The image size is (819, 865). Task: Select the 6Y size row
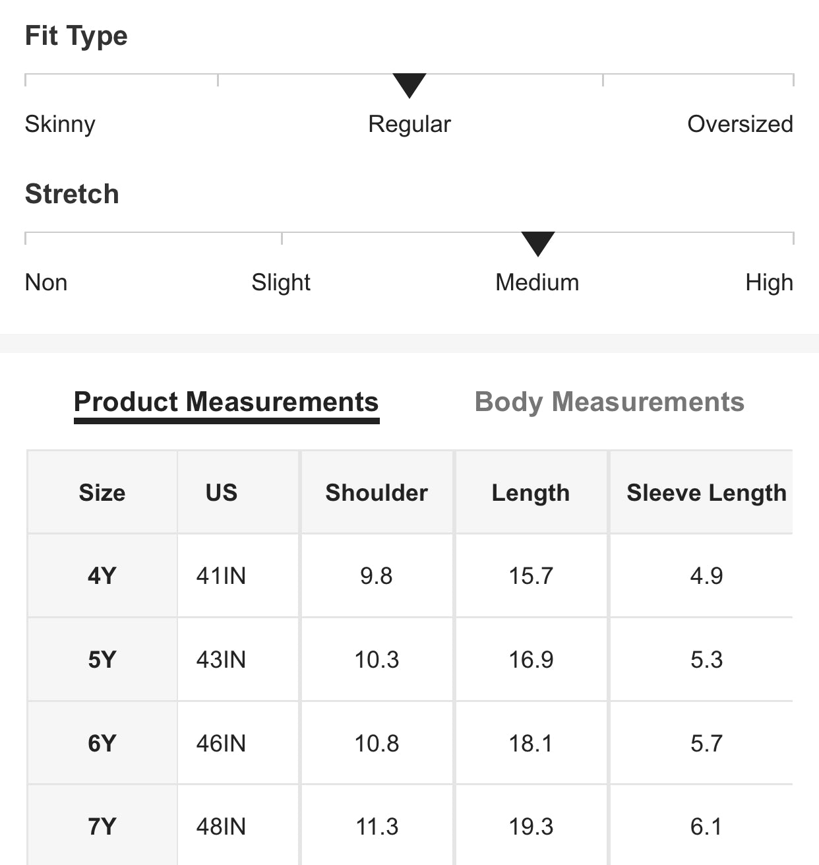(102, 744)
